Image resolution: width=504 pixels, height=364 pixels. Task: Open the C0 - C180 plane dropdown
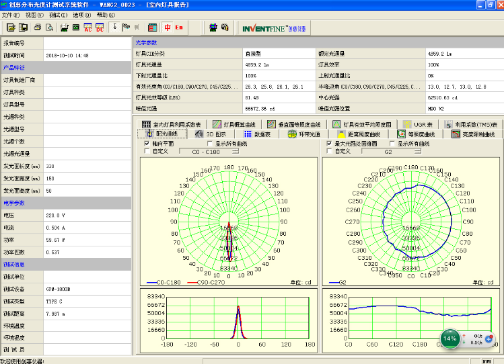[209, 151]
